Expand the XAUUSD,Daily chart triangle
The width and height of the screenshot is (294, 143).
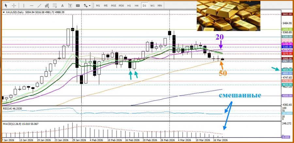[x=4, y=12]
